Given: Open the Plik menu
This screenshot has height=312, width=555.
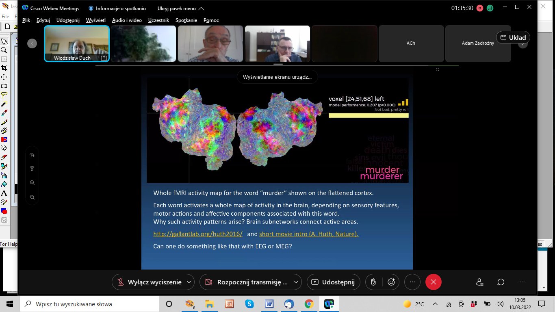Looking at the screenshot, I should tap(26, 20).
